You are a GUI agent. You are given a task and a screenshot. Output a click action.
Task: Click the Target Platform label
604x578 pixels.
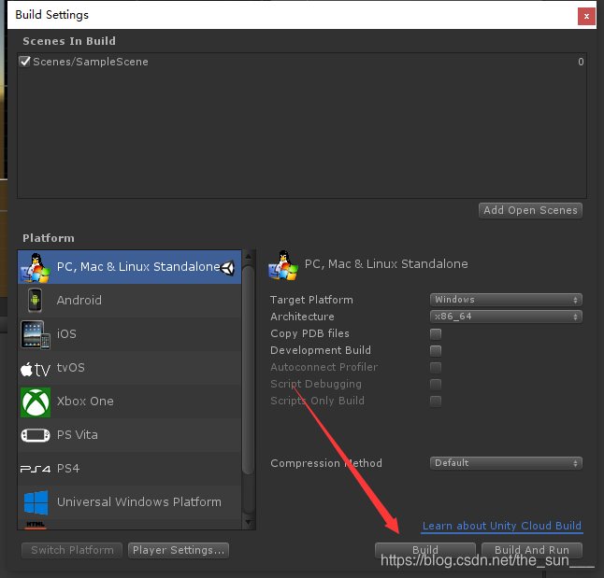[x=311, y=300]
